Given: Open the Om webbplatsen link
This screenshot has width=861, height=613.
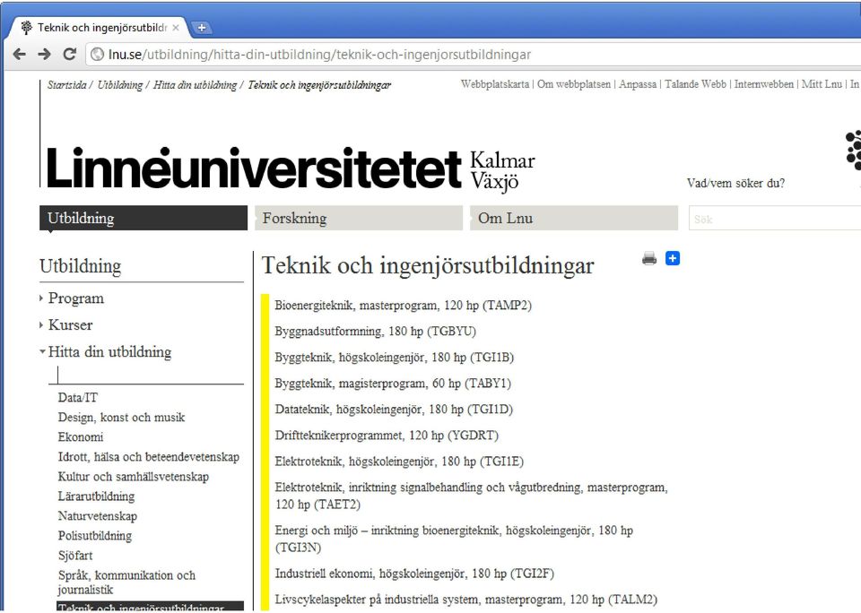Looking at the screenshot, I should point(574,84).
